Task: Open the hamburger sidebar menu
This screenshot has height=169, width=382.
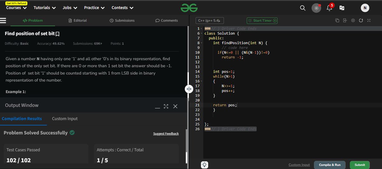Action: coord(3,21)
